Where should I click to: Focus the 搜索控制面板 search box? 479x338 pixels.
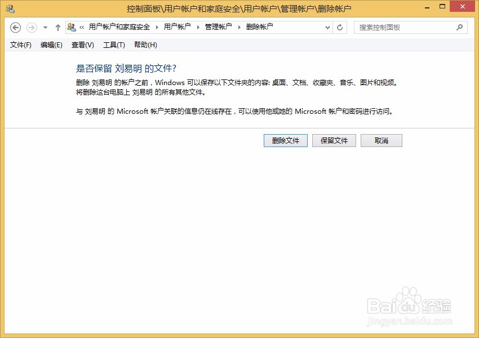click(x=411, y=28)
